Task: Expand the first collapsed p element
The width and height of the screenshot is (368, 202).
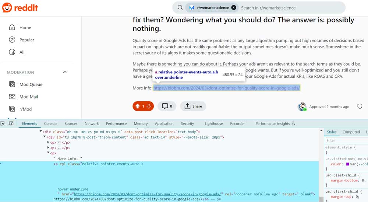Action: (48, 142)
